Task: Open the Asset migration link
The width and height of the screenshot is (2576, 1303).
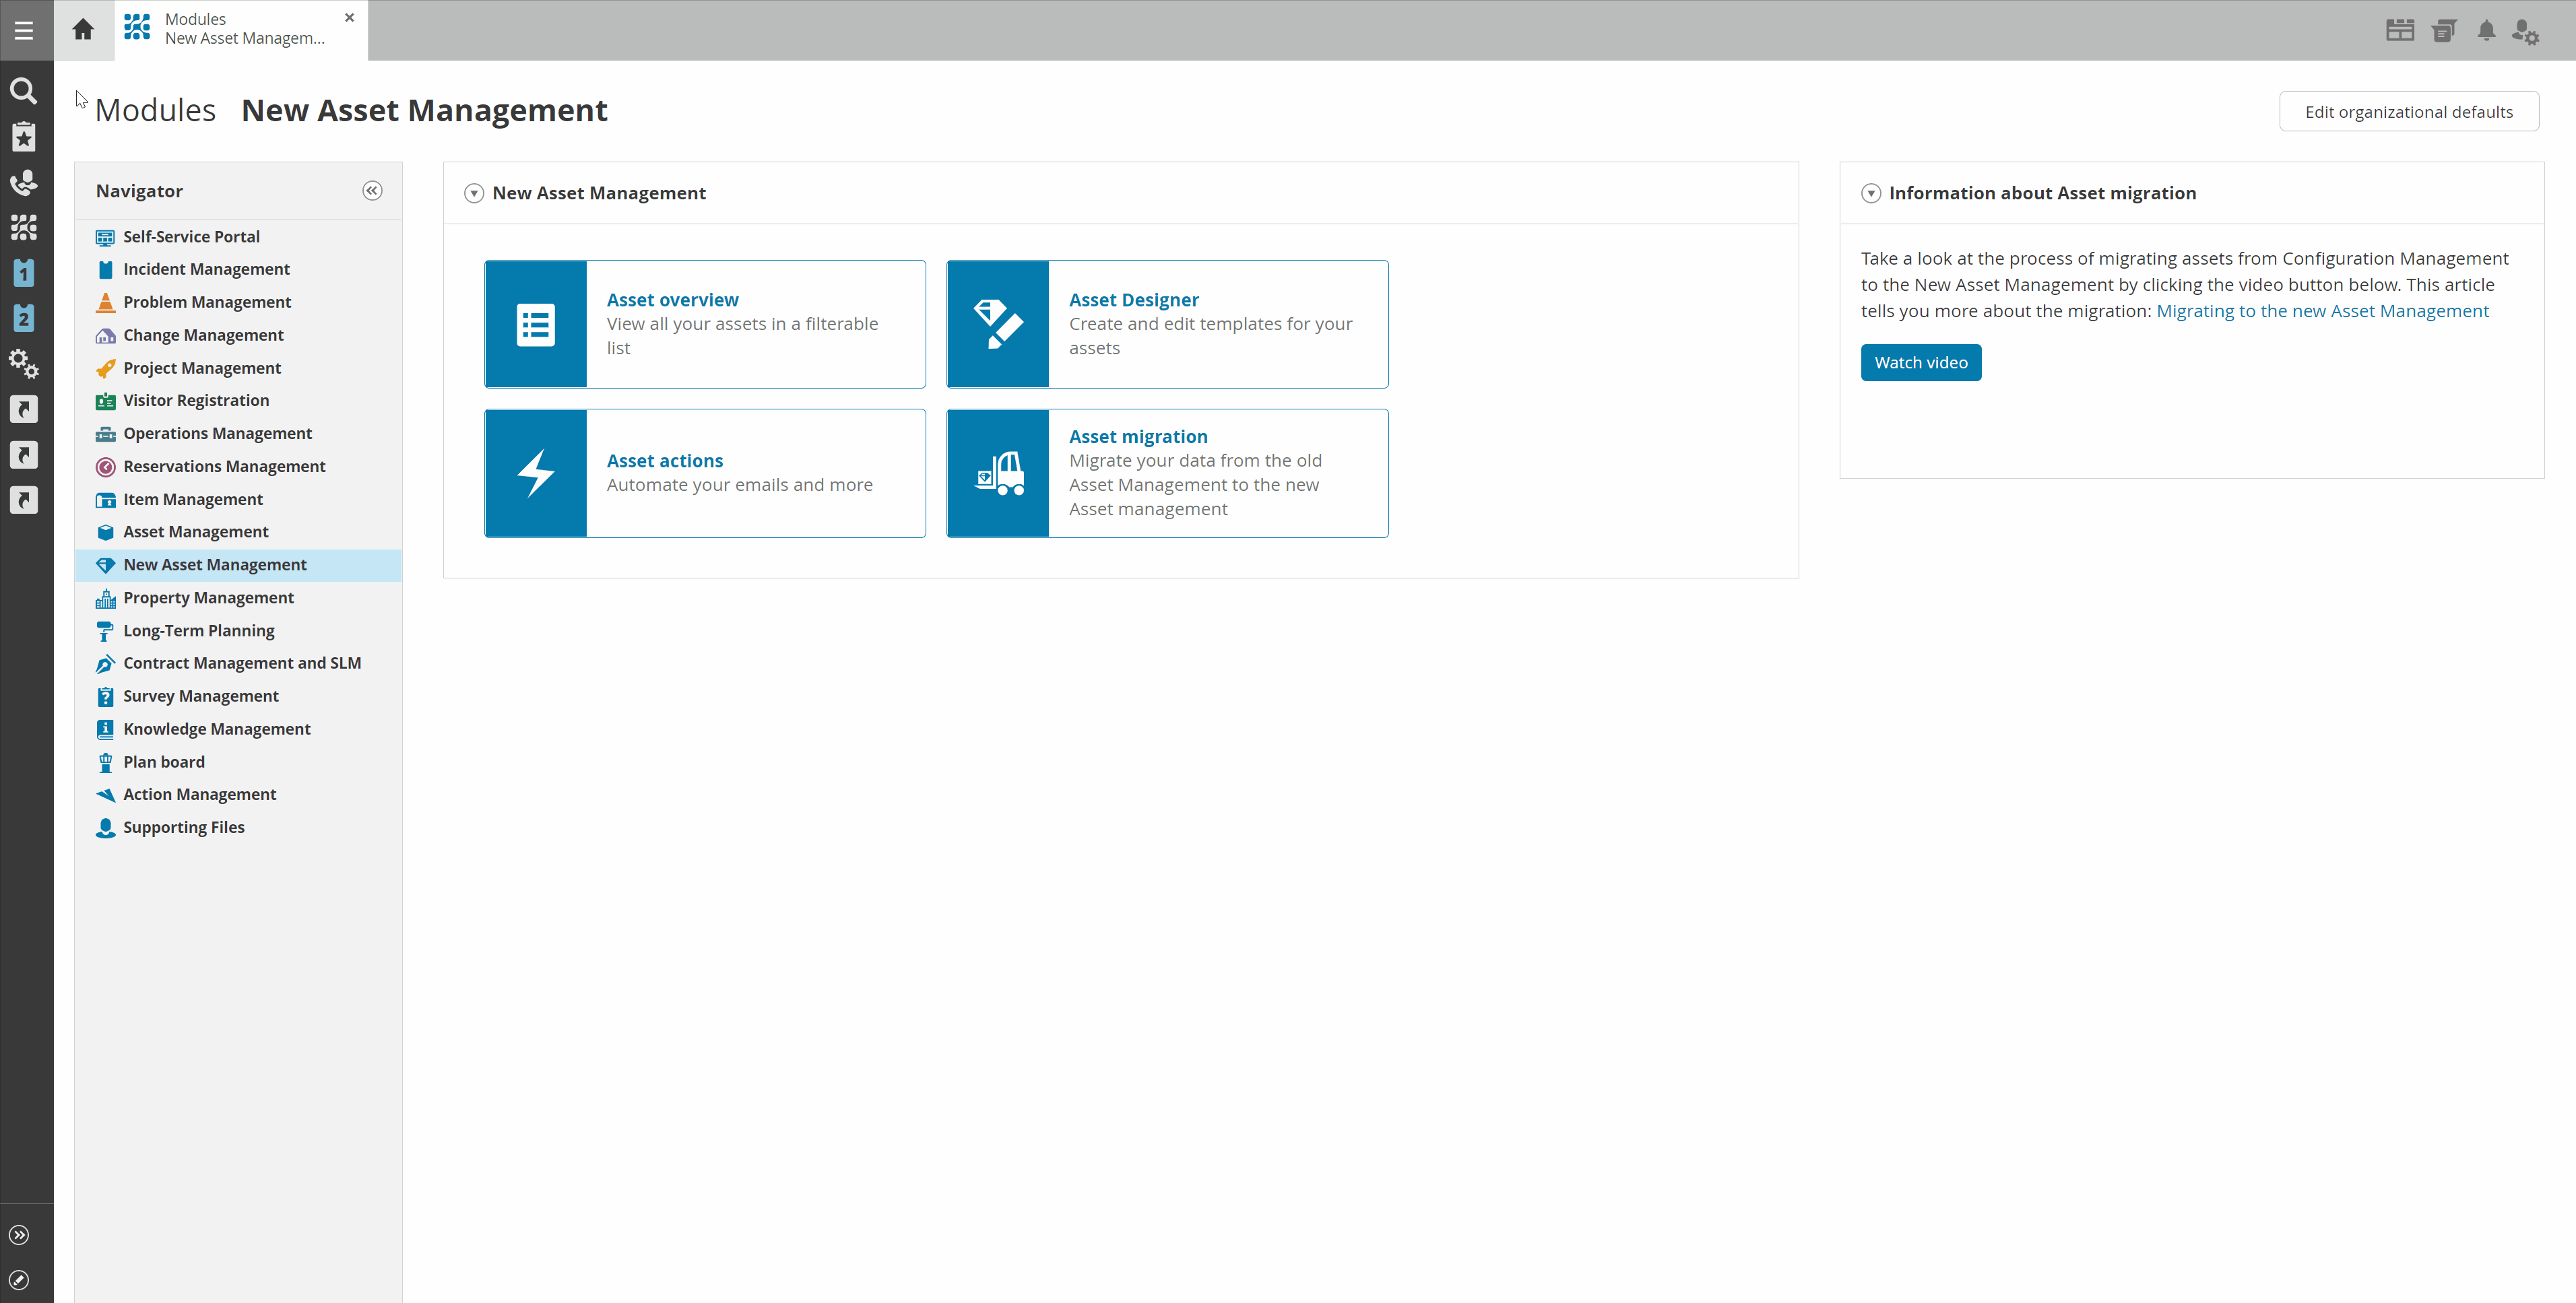Action: pyautogui.click(x=1138, y=437)
